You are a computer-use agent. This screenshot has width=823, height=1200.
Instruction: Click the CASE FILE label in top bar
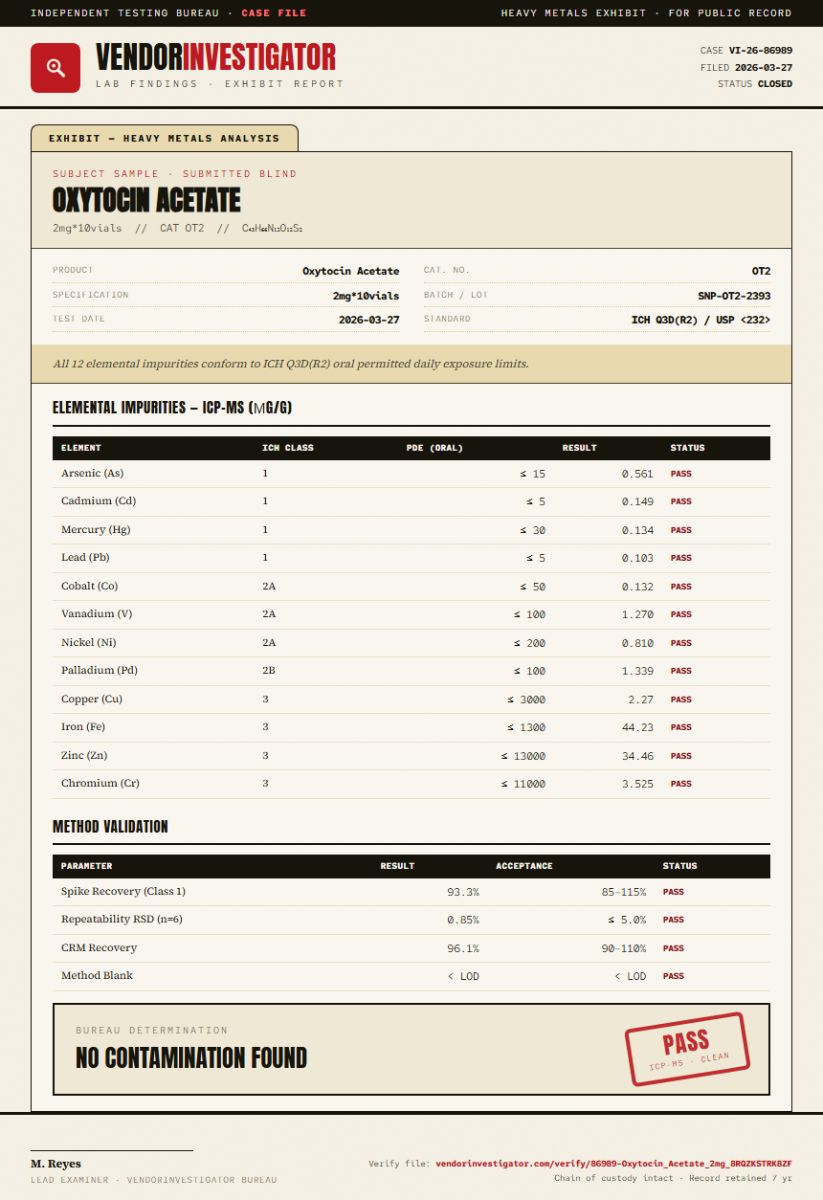(x=274, y=13)
